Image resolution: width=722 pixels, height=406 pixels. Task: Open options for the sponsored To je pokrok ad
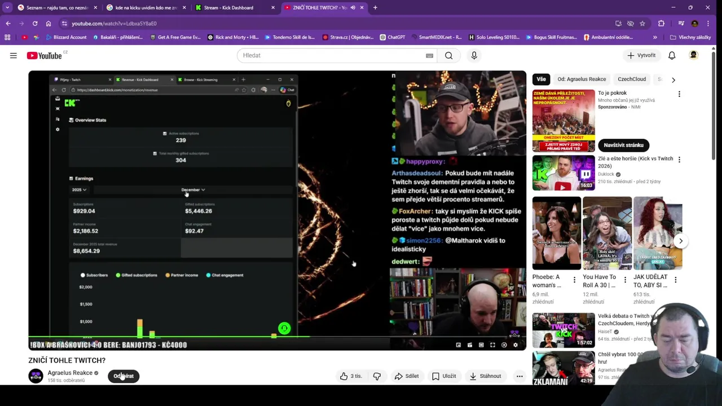click(679, 94)
